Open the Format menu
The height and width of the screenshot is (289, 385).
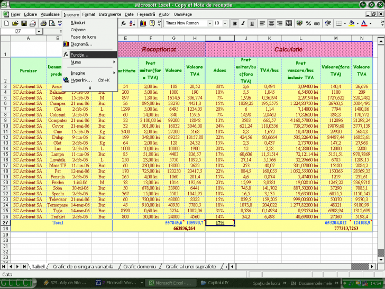[x=89, y=14]
